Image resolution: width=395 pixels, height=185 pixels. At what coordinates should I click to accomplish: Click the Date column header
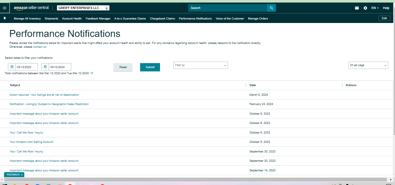253,85
